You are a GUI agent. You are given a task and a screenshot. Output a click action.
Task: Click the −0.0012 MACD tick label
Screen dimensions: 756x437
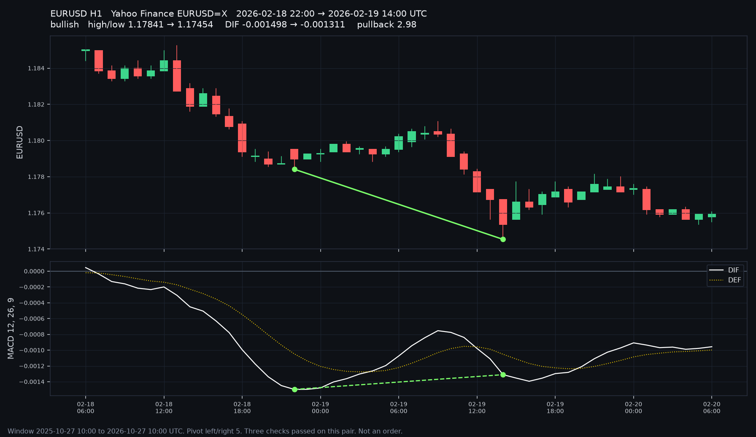click(32, 366)
